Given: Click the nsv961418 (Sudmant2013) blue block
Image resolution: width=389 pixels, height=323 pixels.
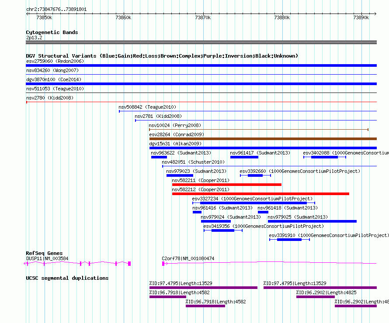Looking at the screenshot, I should (x=263, y=212).
